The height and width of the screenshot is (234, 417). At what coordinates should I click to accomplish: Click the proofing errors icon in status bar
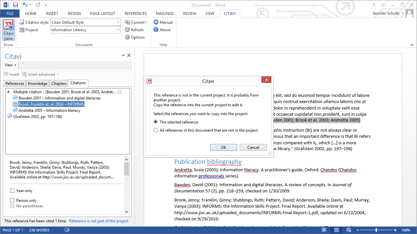[67, 230]
